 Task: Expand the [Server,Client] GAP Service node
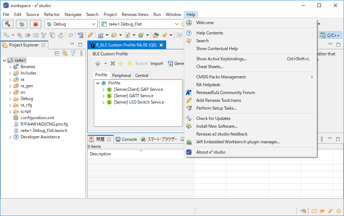click(104, 89)
